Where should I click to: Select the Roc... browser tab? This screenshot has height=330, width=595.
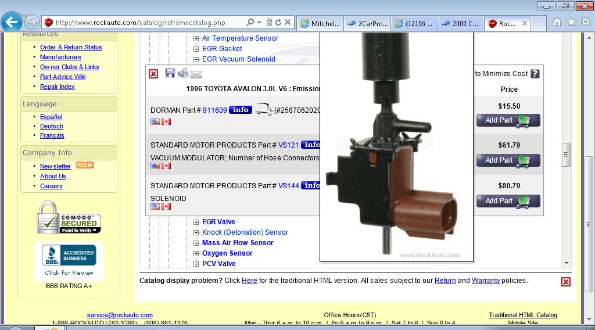point(507,23)
